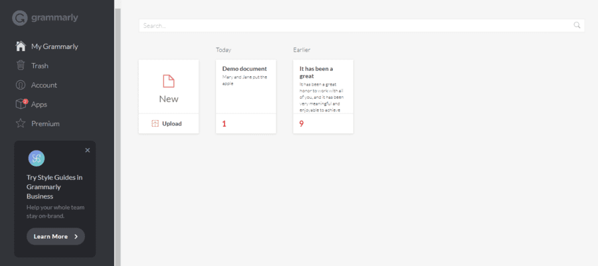Screen dimensions: 598x266
Task: Click the My Grammarly home icon
Action: pyautogui.click(x=21, y=46)
